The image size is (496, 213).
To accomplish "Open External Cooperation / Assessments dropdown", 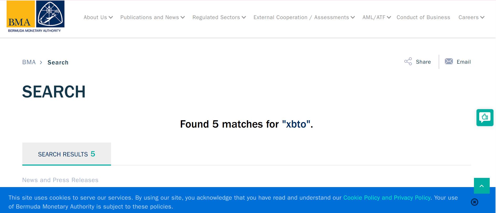I will 304,17.
